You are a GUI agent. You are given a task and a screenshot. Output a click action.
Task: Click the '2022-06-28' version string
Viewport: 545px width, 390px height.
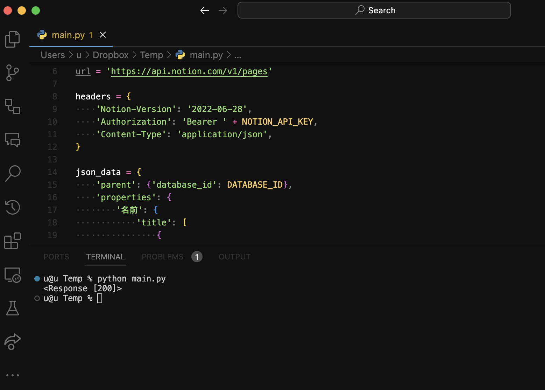tap(217, 109)
